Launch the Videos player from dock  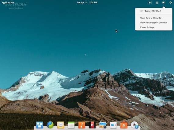(x=92, y=125)
